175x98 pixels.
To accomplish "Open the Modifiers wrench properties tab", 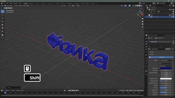I will [146, 61].
